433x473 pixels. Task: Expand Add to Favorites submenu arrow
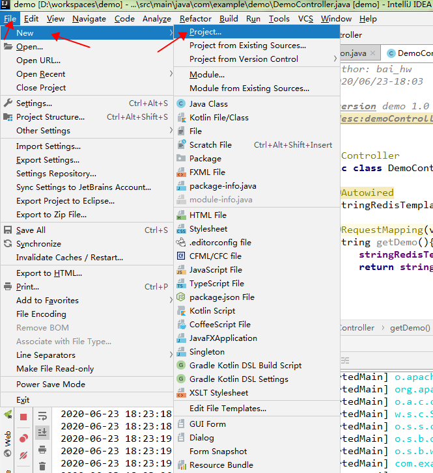pyautogui.click(x=171, y=300)
